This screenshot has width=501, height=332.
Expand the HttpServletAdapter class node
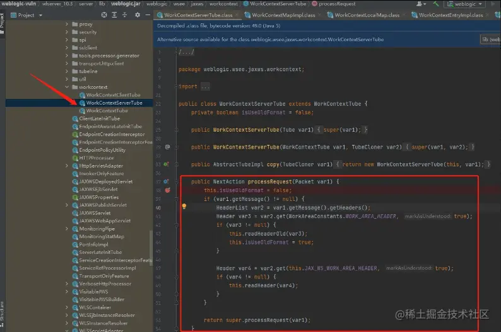(x=67, y=166)
